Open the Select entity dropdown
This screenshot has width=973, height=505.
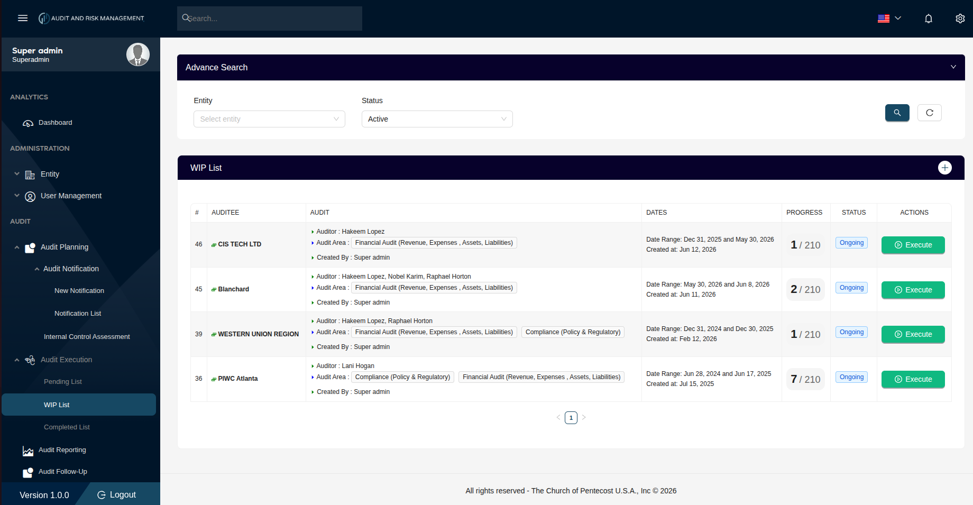pos(269,119)
